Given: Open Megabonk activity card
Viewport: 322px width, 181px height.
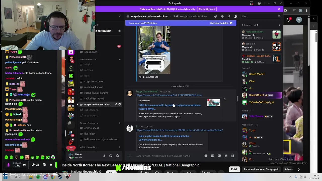Looking at the screenshot, I should click(x=261, y=47).
